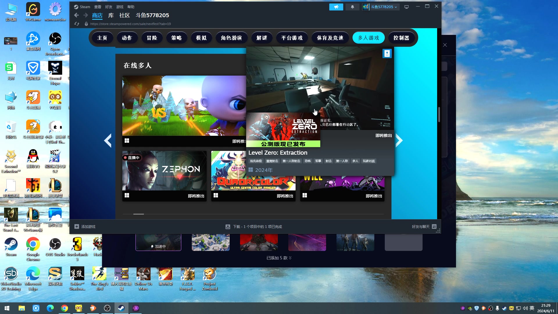558x314 pixels.
Task: Open OBS Studio desktop shortcut
Action: point(55,247)
